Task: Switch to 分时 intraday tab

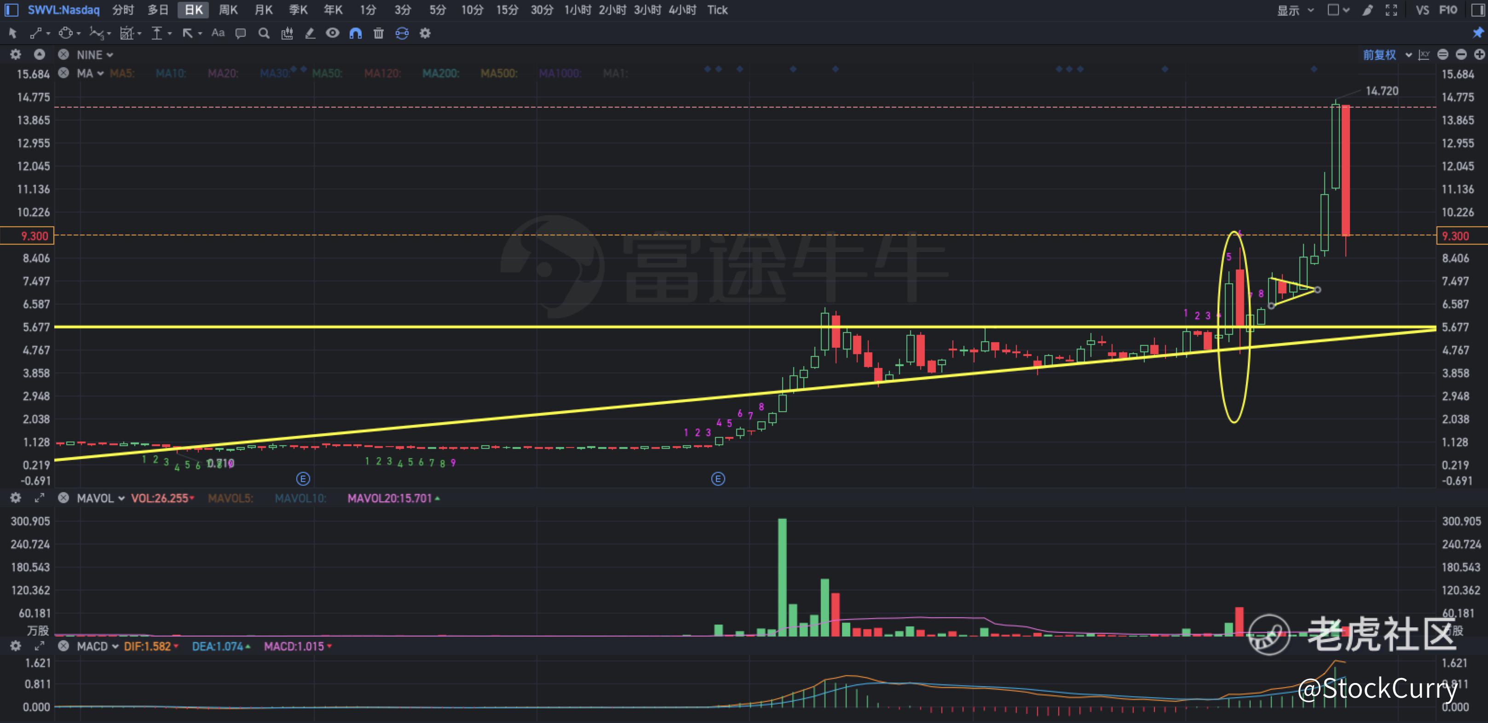Action: point(123,10)
